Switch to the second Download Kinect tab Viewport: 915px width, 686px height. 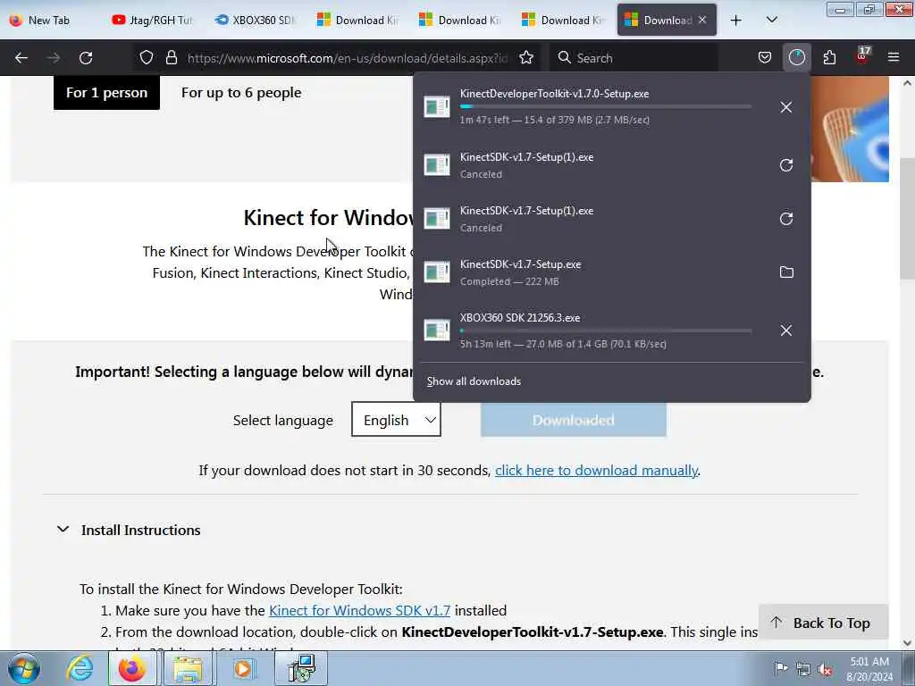point(461,20)
